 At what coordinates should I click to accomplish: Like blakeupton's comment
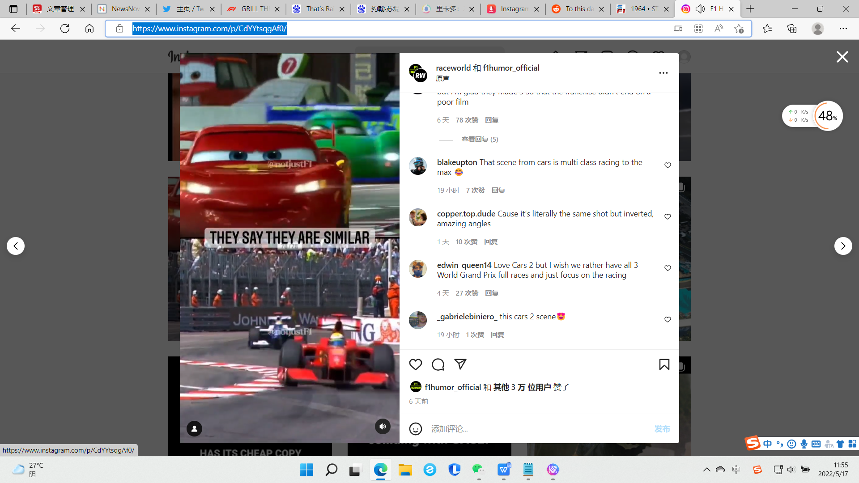pyautogui.click(x=668, y=165)
